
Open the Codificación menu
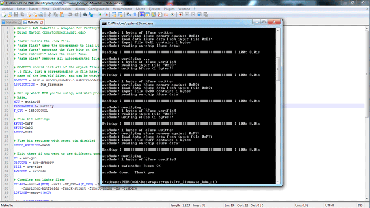[62, 9]
